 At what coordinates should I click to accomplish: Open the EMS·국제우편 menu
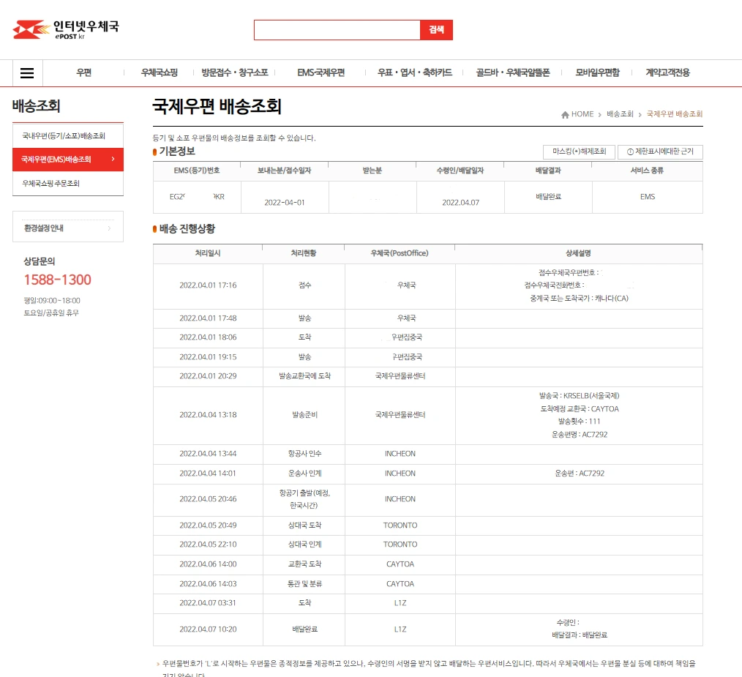pos(321,72)
